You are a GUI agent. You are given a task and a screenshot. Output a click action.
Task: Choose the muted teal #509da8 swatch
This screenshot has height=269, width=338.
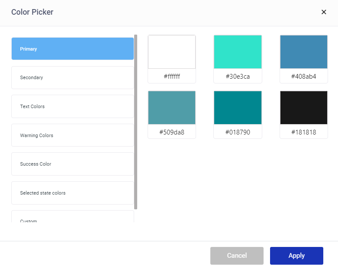click(172, 108)
